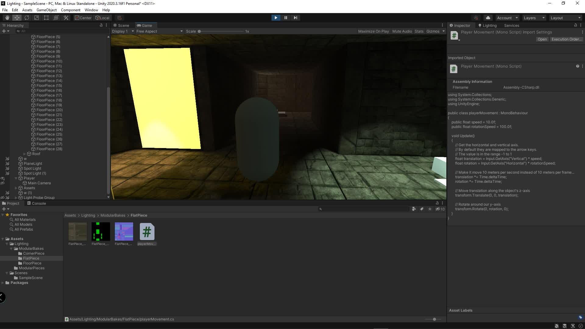Adjust the Game view Scale slider
The height and width of the screenshot is (329, 585).
point(200,31)
